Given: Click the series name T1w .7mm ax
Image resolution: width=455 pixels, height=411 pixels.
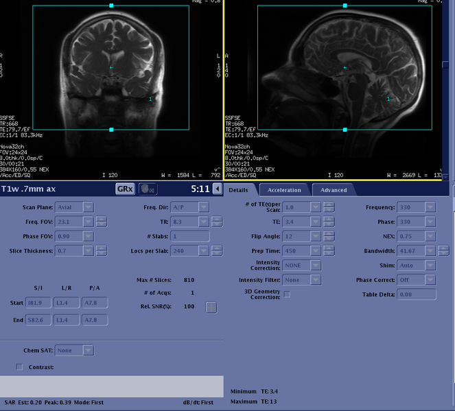Looking at the screenshot, I should pyautogui.click(x=28, y=189).
